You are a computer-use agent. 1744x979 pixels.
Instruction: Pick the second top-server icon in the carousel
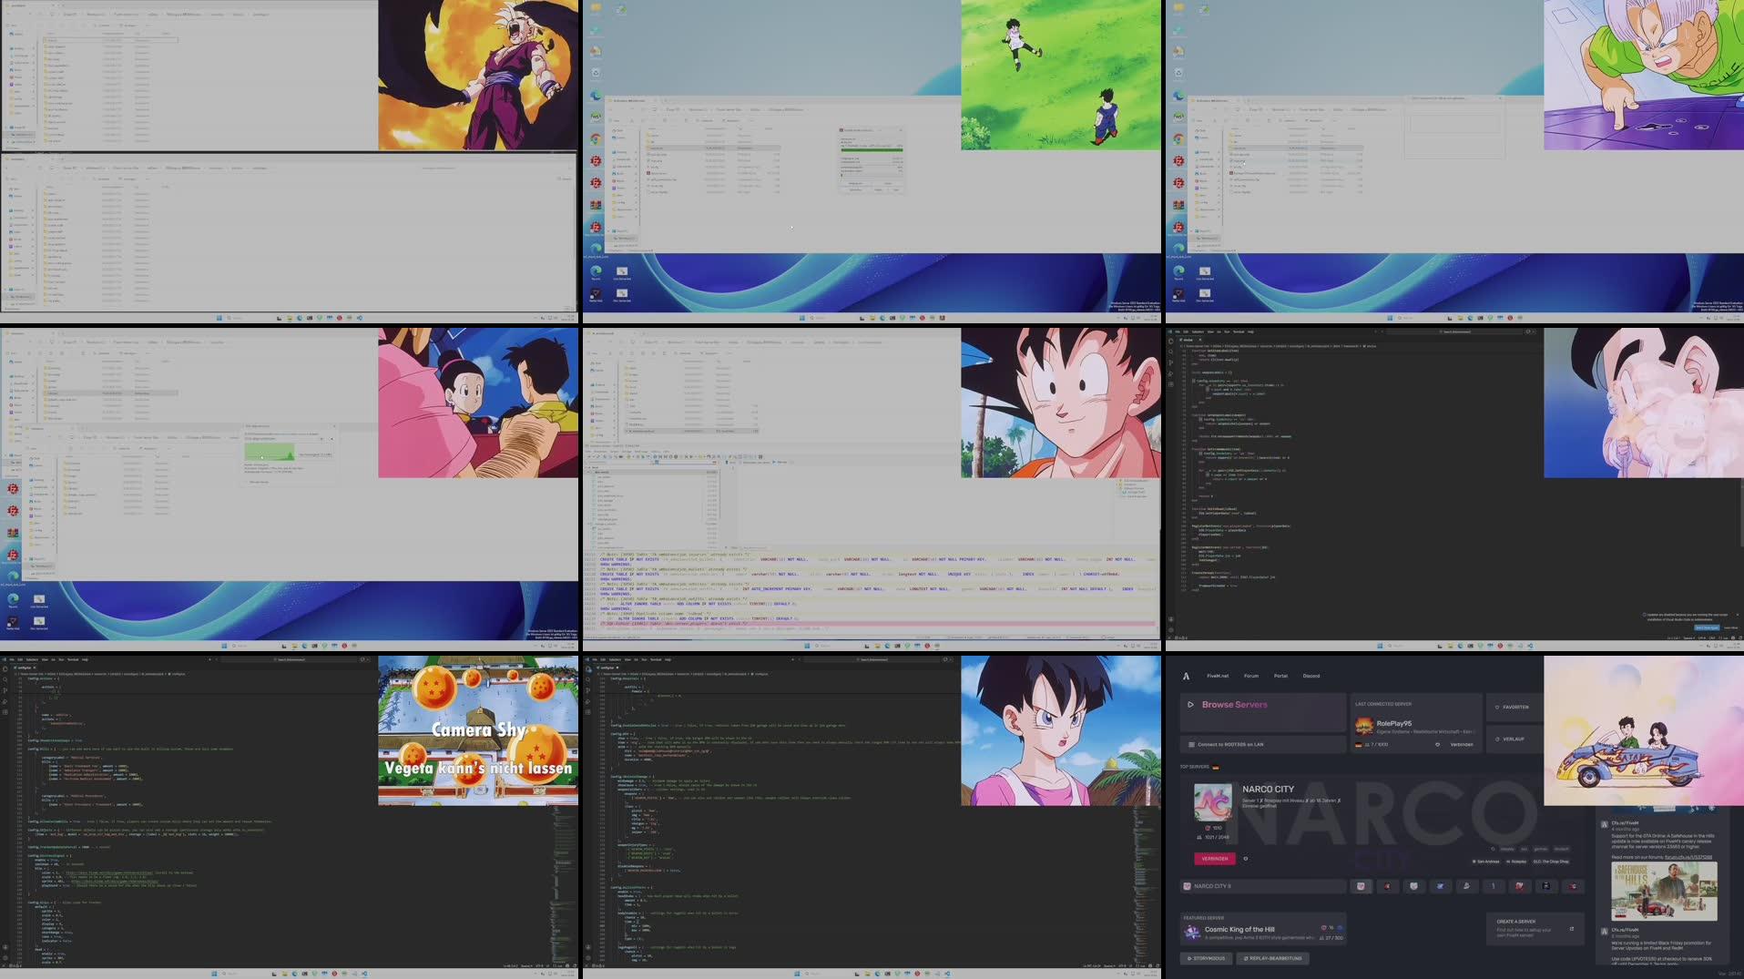pos(1388,886)
